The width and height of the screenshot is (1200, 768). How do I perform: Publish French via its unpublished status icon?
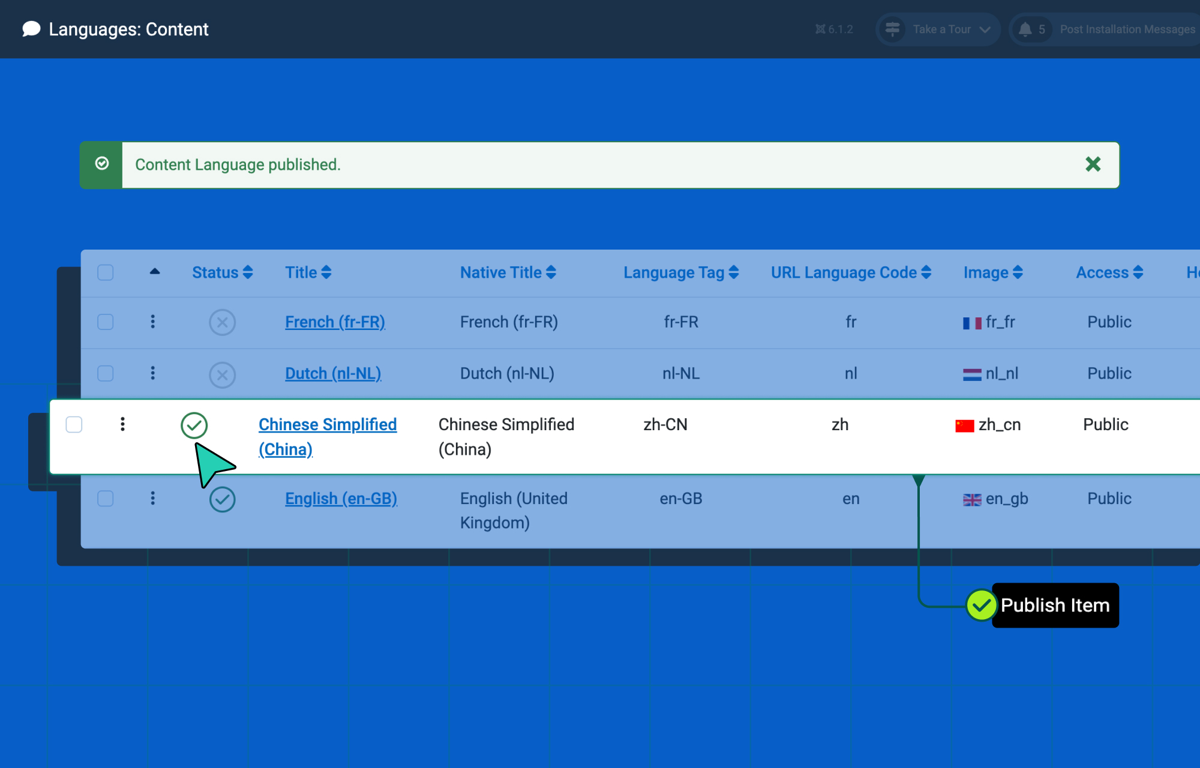click(222, 323)
